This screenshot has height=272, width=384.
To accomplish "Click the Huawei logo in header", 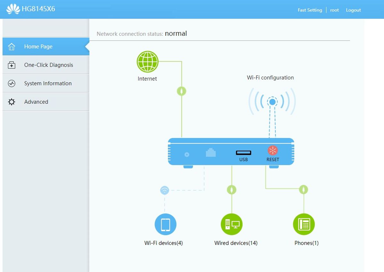I will pyautogui.click(x=13, y=9).
